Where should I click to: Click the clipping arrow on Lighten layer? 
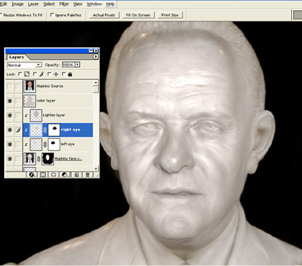pos(26,116)
